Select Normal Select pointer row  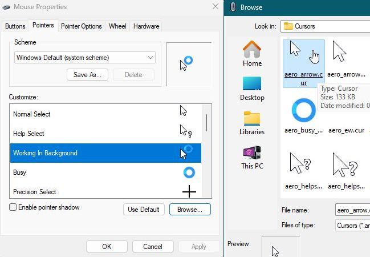click(105, 114)
